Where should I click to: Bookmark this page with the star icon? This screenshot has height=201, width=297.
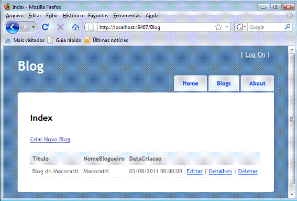coord(218,27)
